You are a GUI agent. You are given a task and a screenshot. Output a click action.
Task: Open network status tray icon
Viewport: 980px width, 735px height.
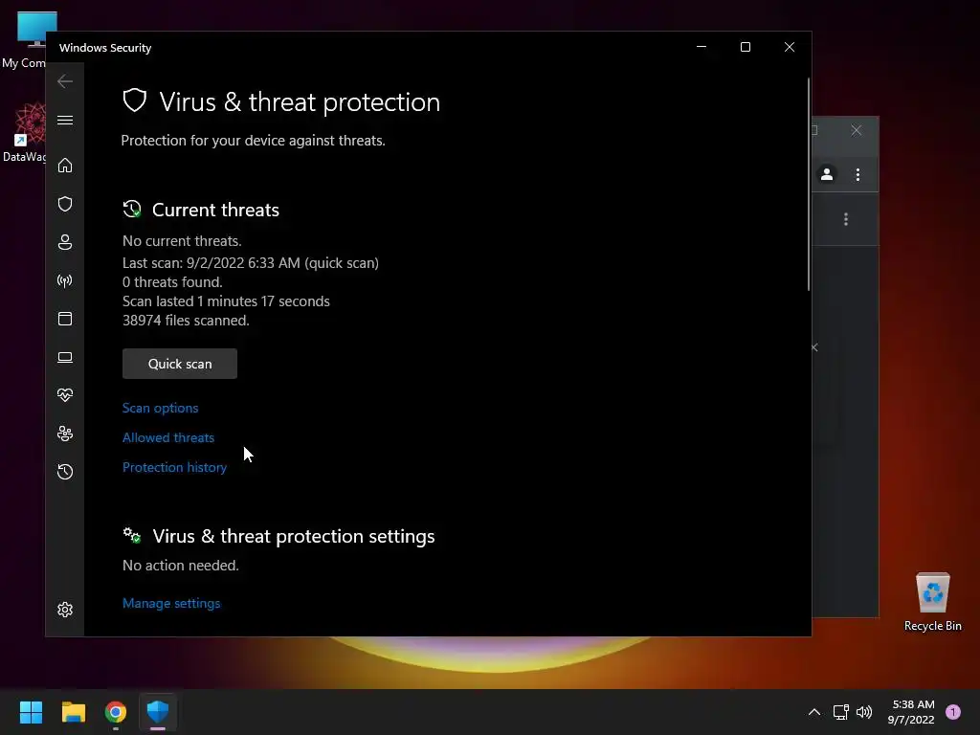pyautogui.click(x=840, y=712)
